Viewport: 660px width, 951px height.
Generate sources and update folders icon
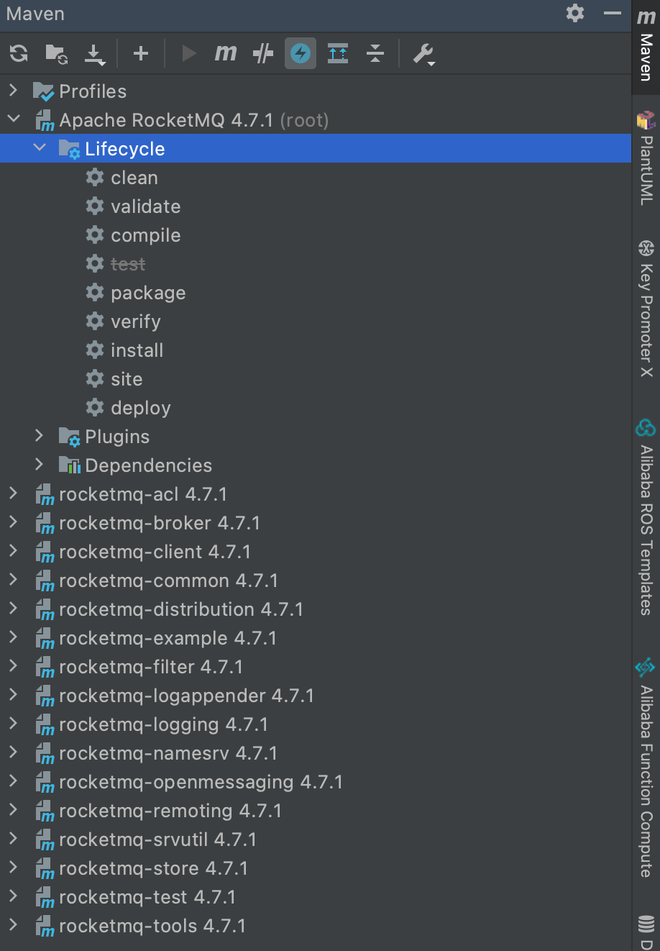pyautogui.click(x=56, y=53)
